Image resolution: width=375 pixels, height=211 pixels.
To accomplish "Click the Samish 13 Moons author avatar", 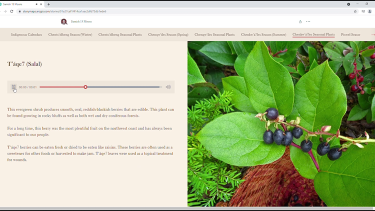I will 64,21.
